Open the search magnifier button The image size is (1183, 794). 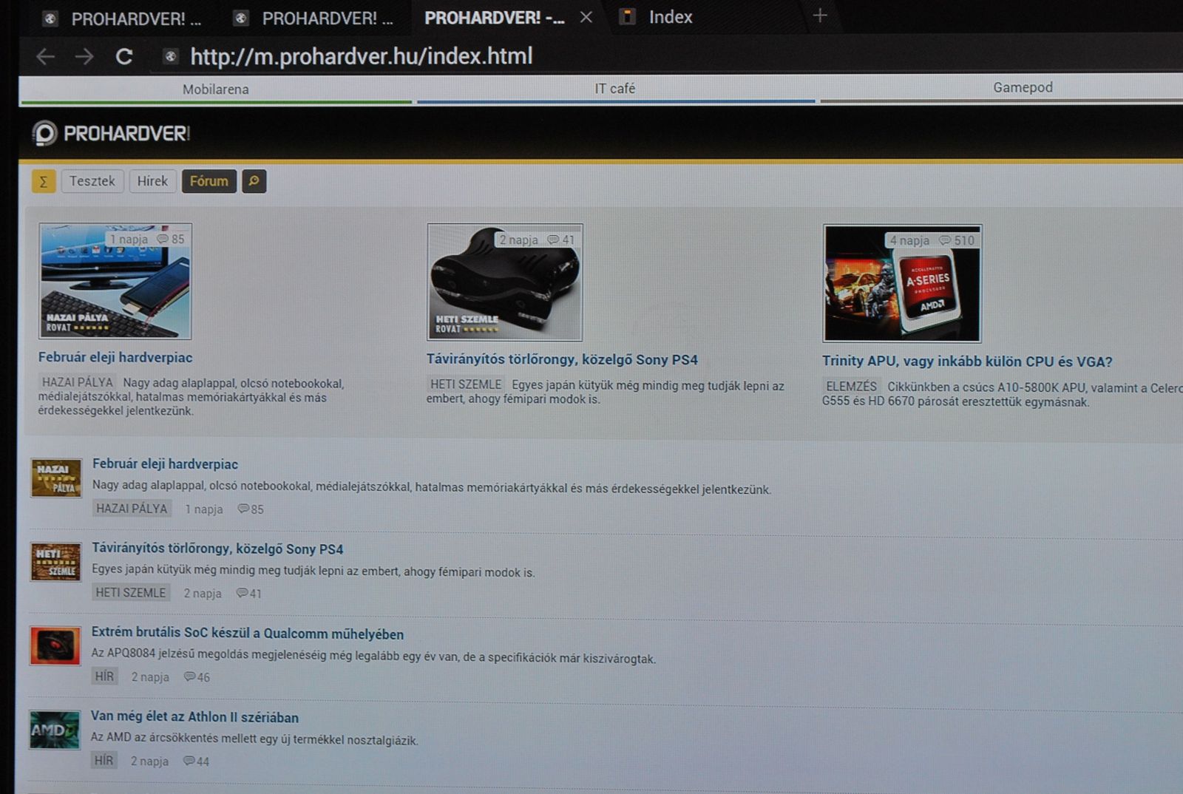pyautogui.click(x=254, y=181)
